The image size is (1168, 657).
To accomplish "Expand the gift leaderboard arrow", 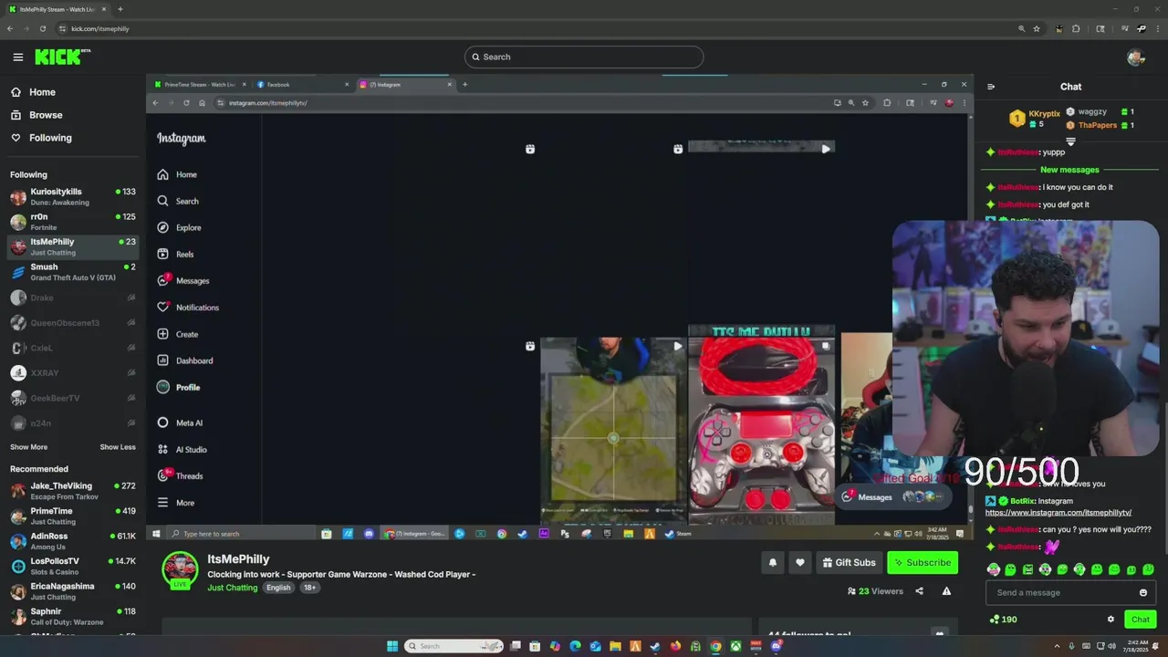I will point(1071,141).
